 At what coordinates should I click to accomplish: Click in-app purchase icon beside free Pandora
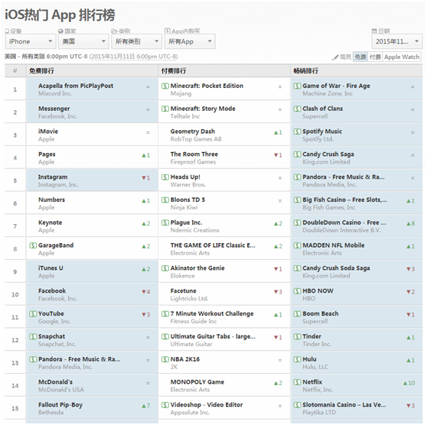pos(33,359)
